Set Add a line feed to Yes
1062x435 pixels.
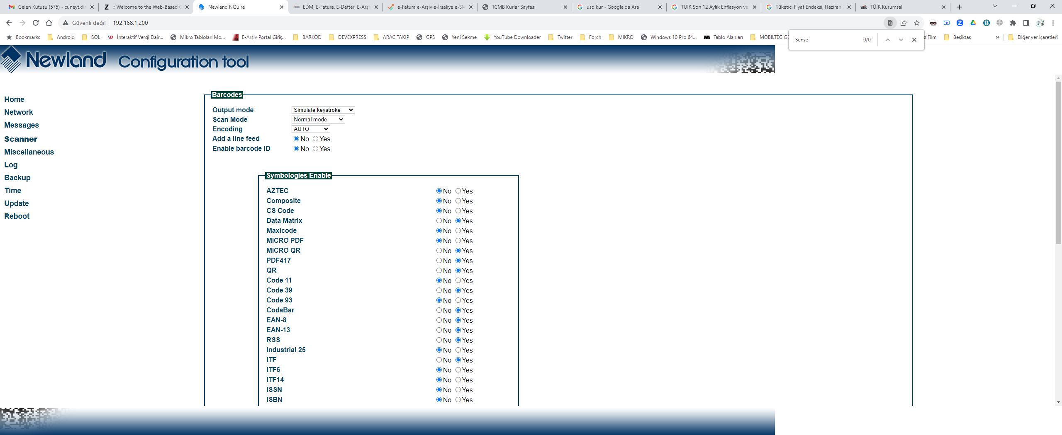coord(315,139)
